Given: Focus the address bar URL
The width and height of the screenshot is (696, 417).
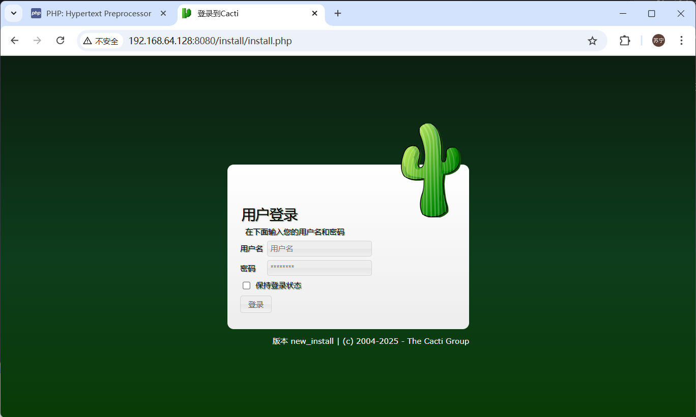Looking at the screenshot, I should (x=210, y=41).
